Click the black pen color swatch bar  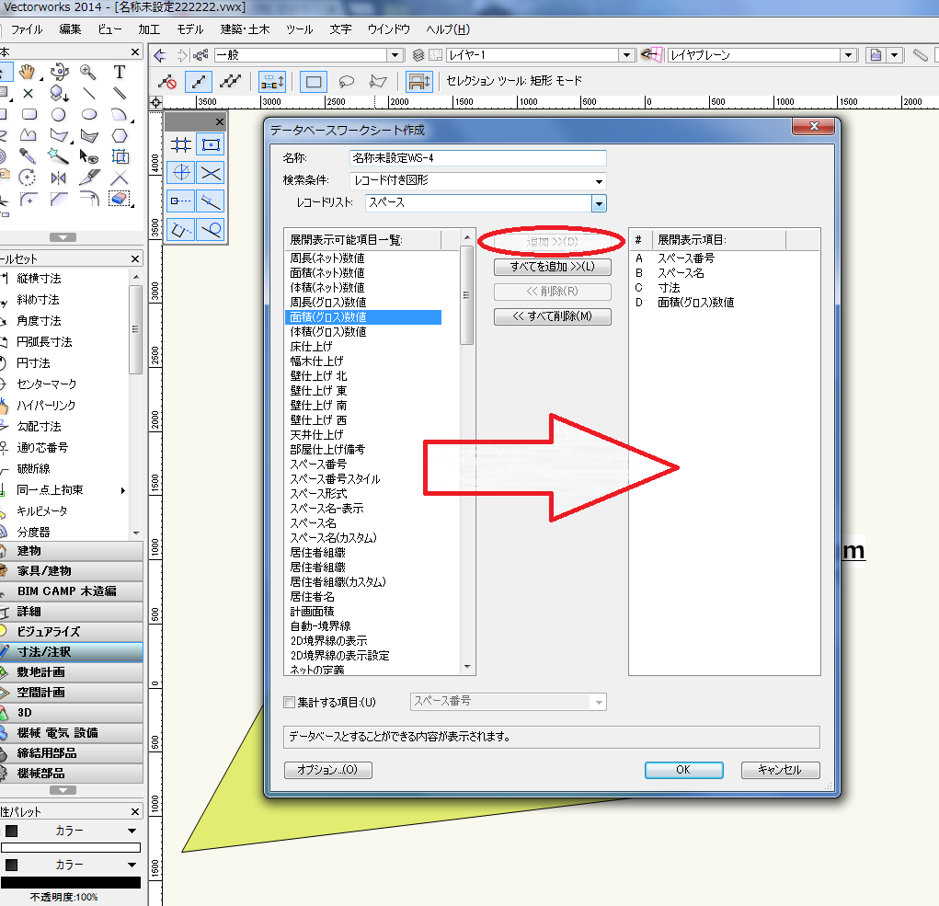[x=71, y=882]
